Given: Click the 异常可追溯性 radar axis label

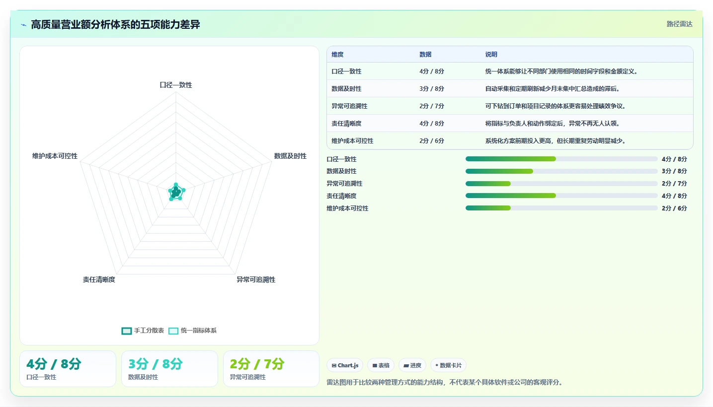Looking at the screenshot, I should click(x=256, y=280).
